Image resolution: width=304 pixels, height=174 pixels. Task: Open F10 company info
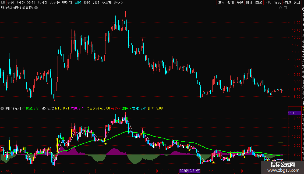[x=268, y=2]
